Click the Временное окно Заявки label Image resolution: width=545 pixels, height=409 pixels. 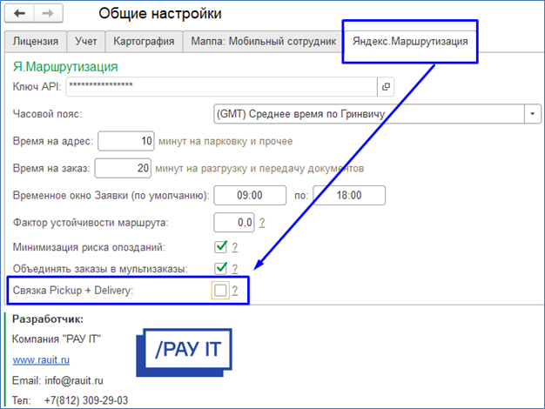(x=111, y=195)
